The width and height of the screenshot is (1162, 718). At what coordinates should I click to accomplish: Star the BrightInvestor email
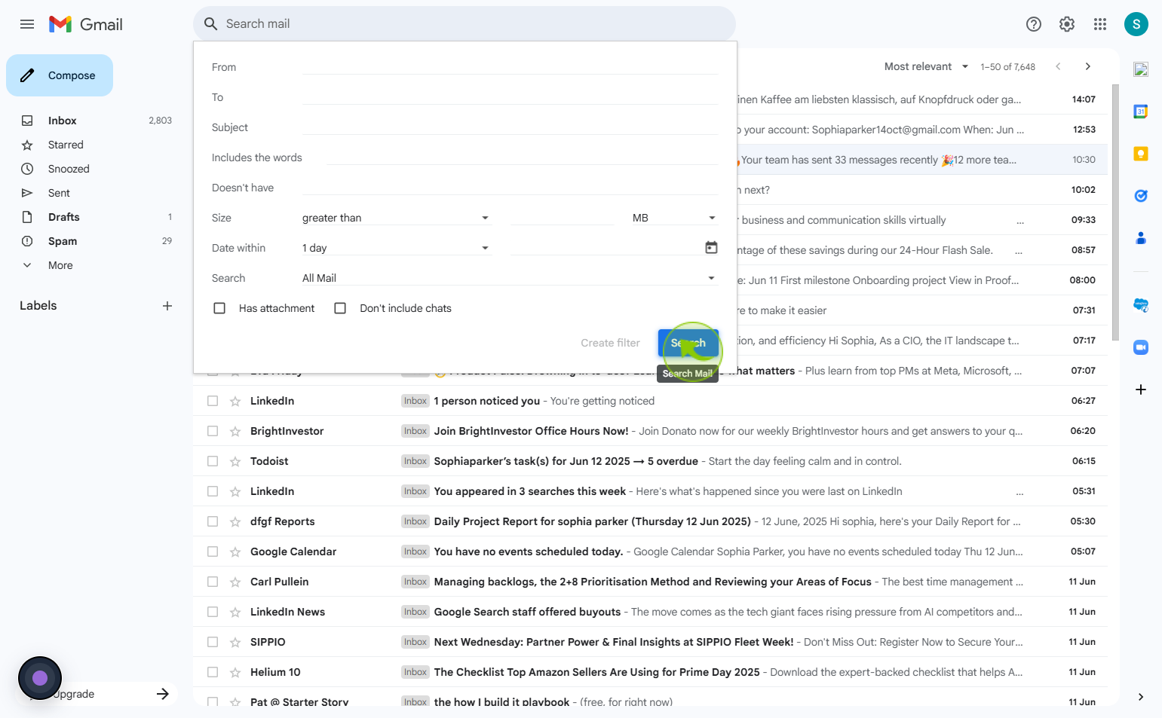tap(235, 432)
